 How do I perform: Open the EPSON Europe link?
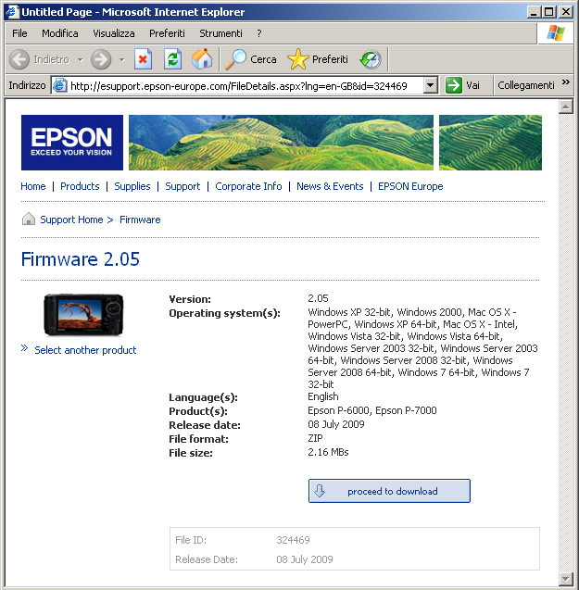[x=410, y=186]
